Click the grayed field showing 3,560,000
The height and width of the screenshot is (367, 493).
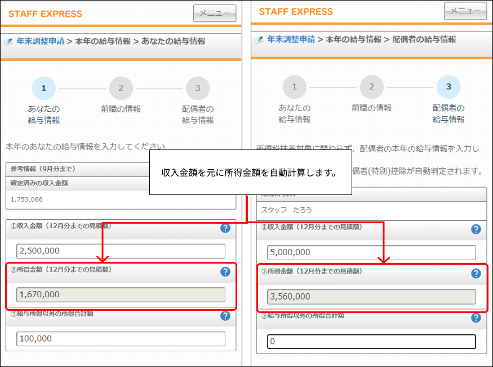coord(371,297)
